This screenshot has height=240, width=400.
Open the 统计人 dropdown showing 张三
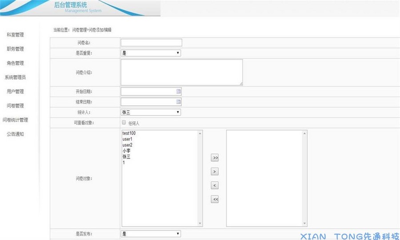[x=151, y=112]
